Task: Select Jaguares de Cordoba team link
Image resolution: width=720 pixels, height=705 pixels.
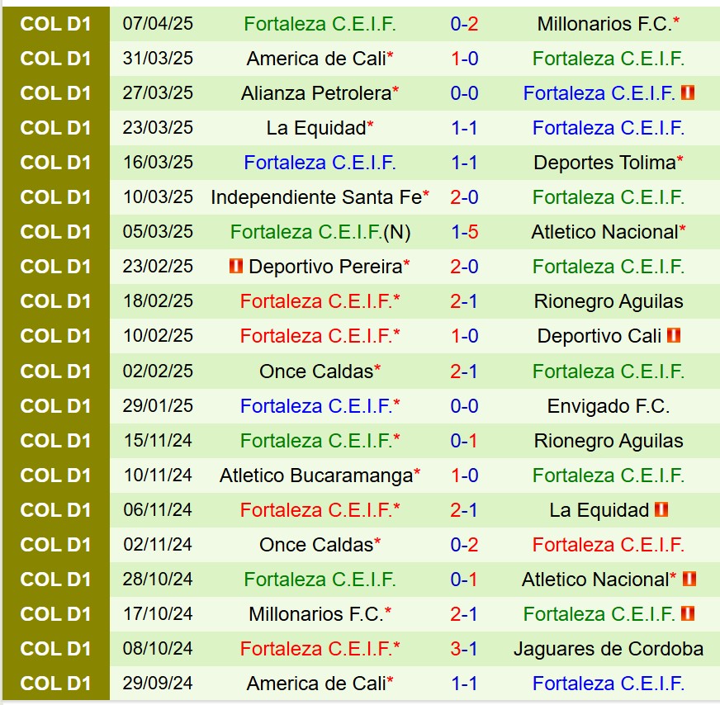Action: pyautogui.click(x=609, y=649)
